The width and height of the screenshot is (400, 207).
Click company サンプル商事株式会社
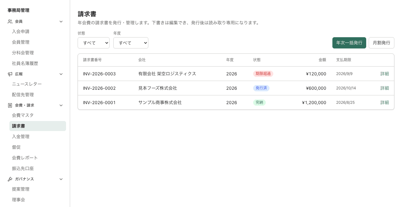coord(160,103)
